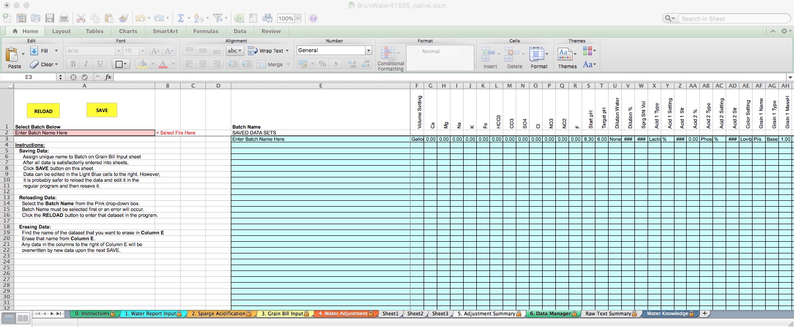Viewport: 794px width, 327px height.
Task: Click the Print icon in the toolbar
Action: click(64, 19)
